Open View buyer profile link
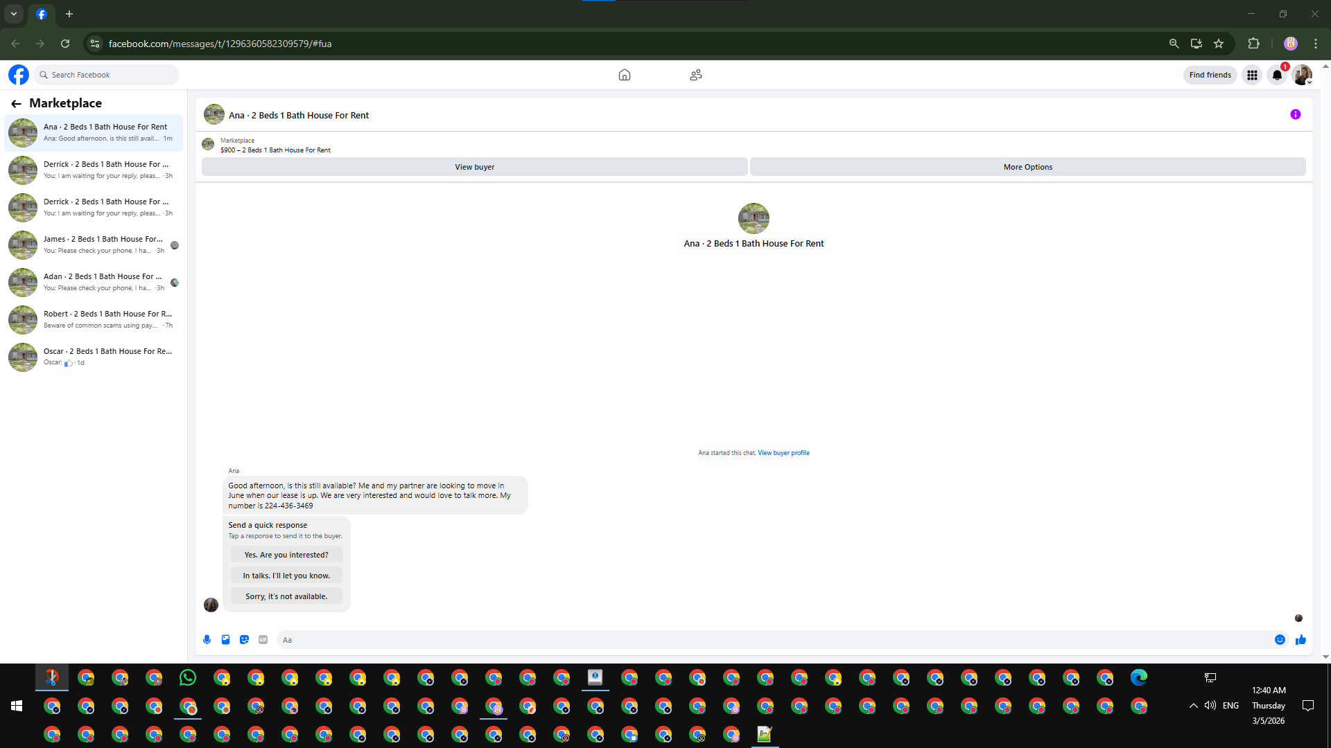The height and width of the screenshot is (748, 1331). point(783,453)
